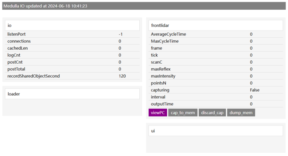288x156 pixels.
Task: Select the postTotal row label
Action: tap(16, 69)
